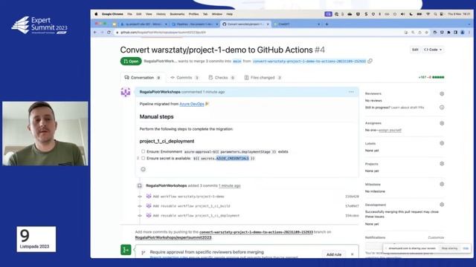
Task: Open the convert-warsztaty head branch link in header
Action: (309, 61)
